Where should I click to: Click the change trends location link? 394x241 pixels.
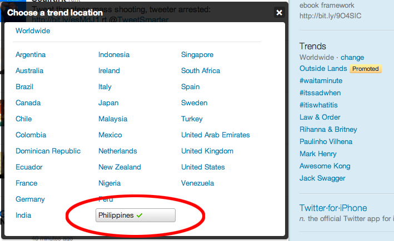click(352, 57)
